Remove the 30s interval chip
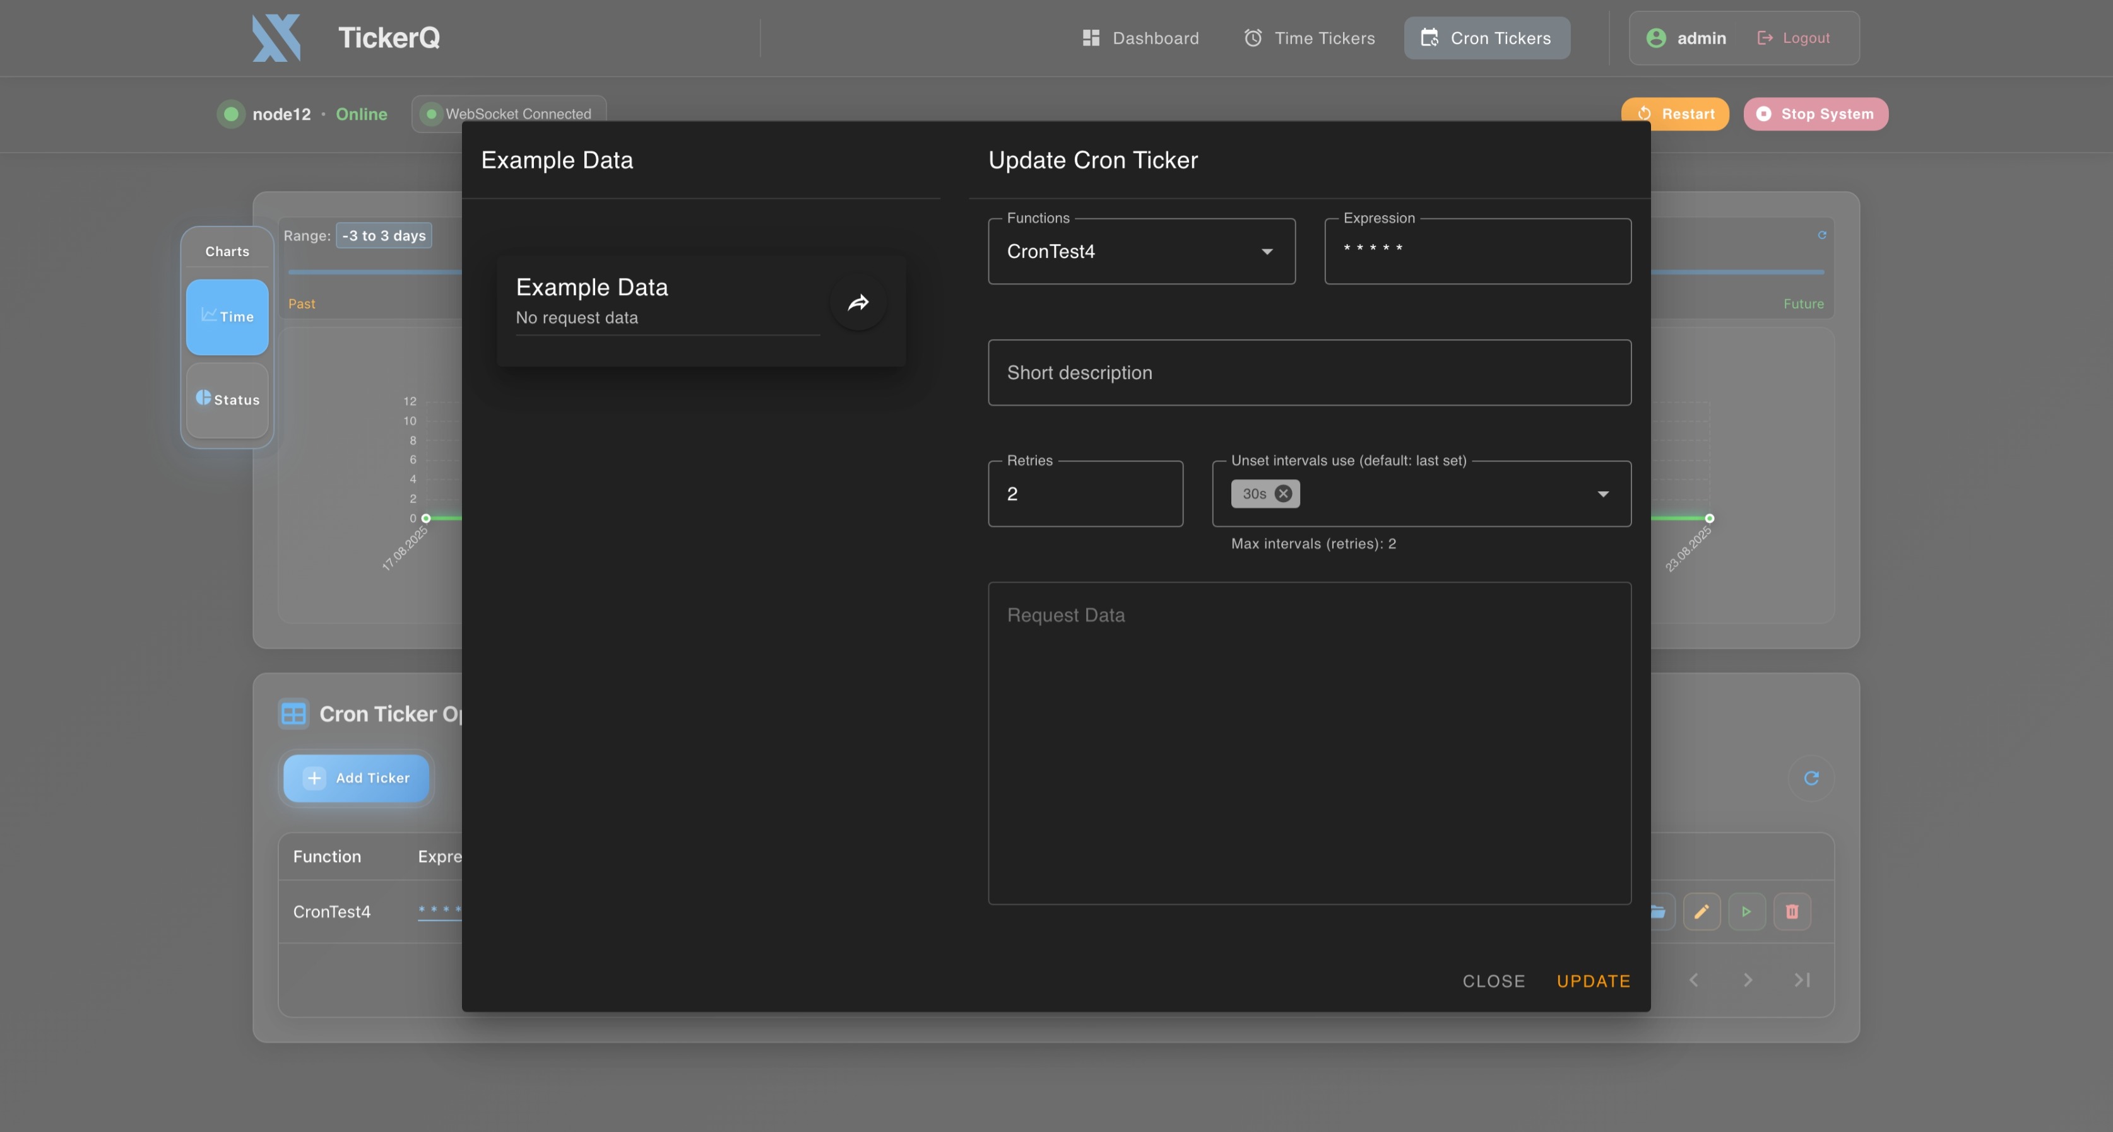This screenshot has height=1132, width=2113. click(x=1283, y=493)
